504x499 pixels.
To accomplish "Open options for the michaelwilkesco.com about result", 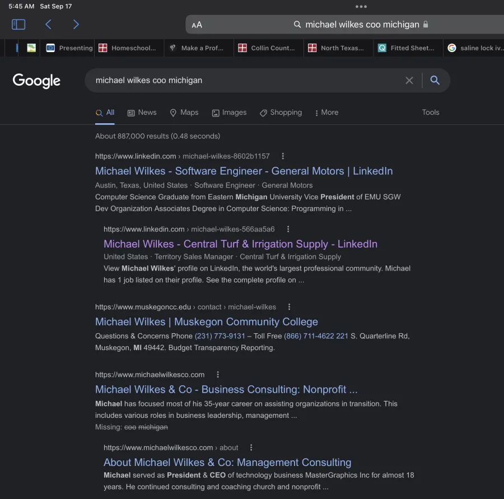I will point(251,447).
